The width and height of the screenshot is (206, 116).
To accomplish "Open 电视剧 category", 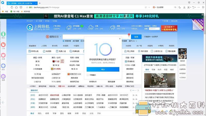I will [47, 51].
